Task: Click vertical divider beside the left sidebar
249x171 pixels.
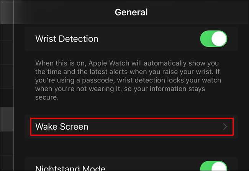Action: coord(14,85)
